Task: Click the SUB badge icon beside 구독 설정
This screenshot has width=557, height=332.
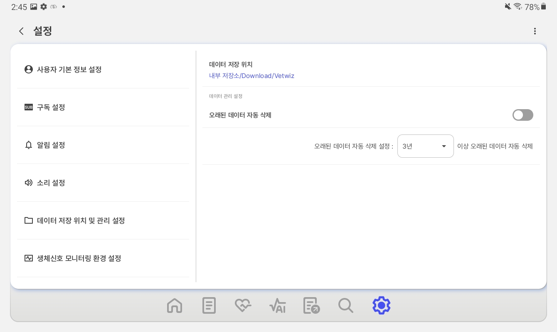Action: click(29, 107)
